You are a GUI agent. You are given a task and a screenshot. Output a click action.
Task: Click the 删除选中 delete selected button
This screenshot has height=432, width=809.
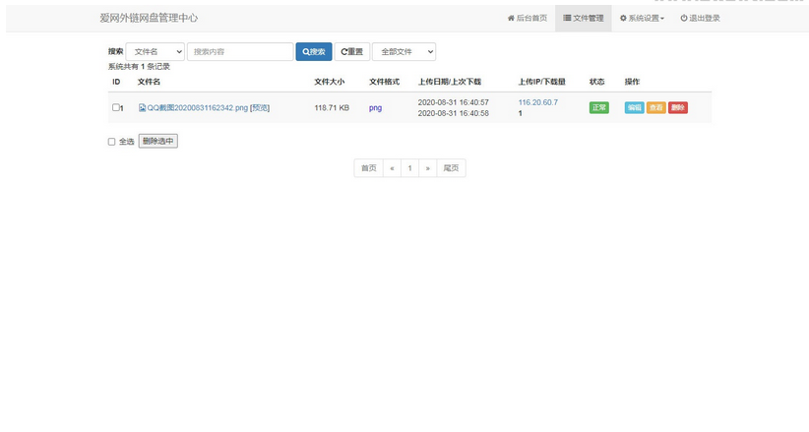coord(157,141)
